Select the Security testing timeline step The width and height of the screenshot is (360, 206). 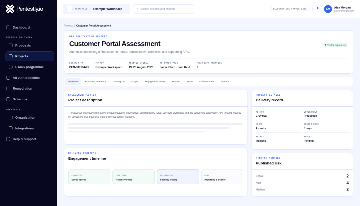click(x=178, y=177)
